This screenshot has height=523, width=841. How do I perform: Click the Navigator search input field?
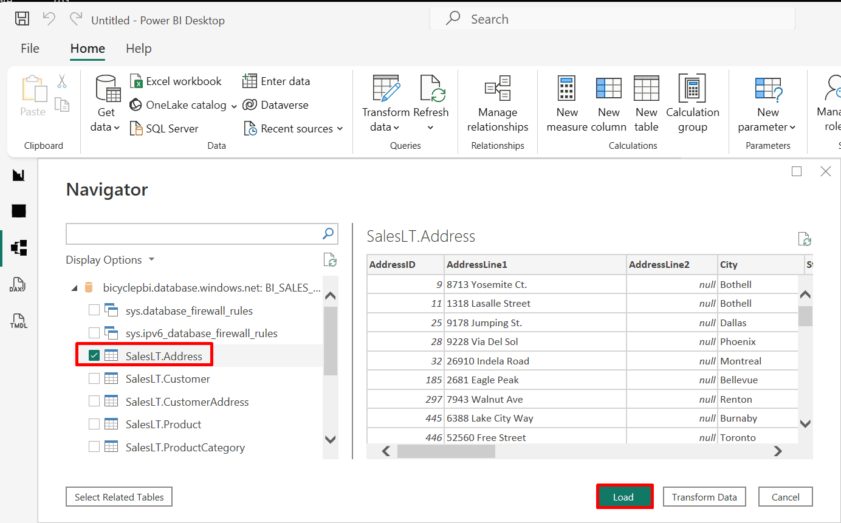(193, 233)
